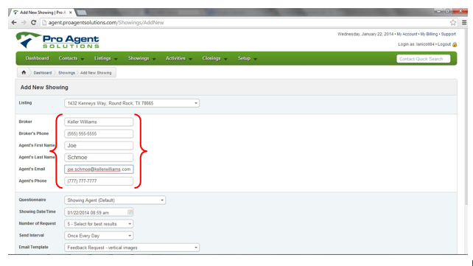473x266 pixels.
Task: Click the Contact Quick Search box
Action: (423, 59)
